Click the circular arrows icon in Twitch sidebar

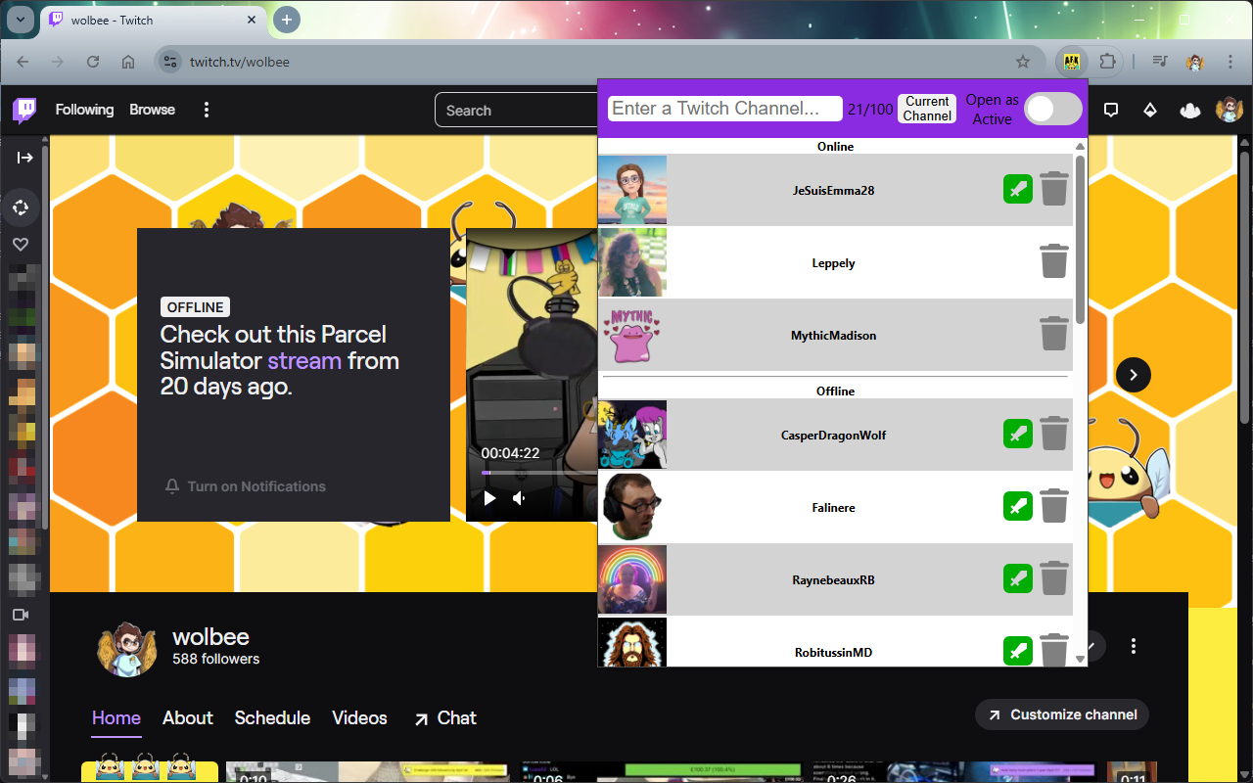[x=21, y=207]
